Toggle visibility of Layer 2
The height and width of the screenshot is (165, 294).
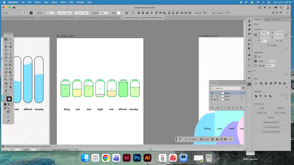coord(212,96)
